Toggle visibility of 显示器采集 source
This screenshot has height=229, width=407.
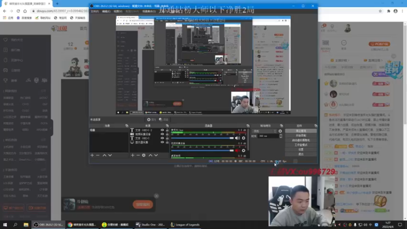162,142
